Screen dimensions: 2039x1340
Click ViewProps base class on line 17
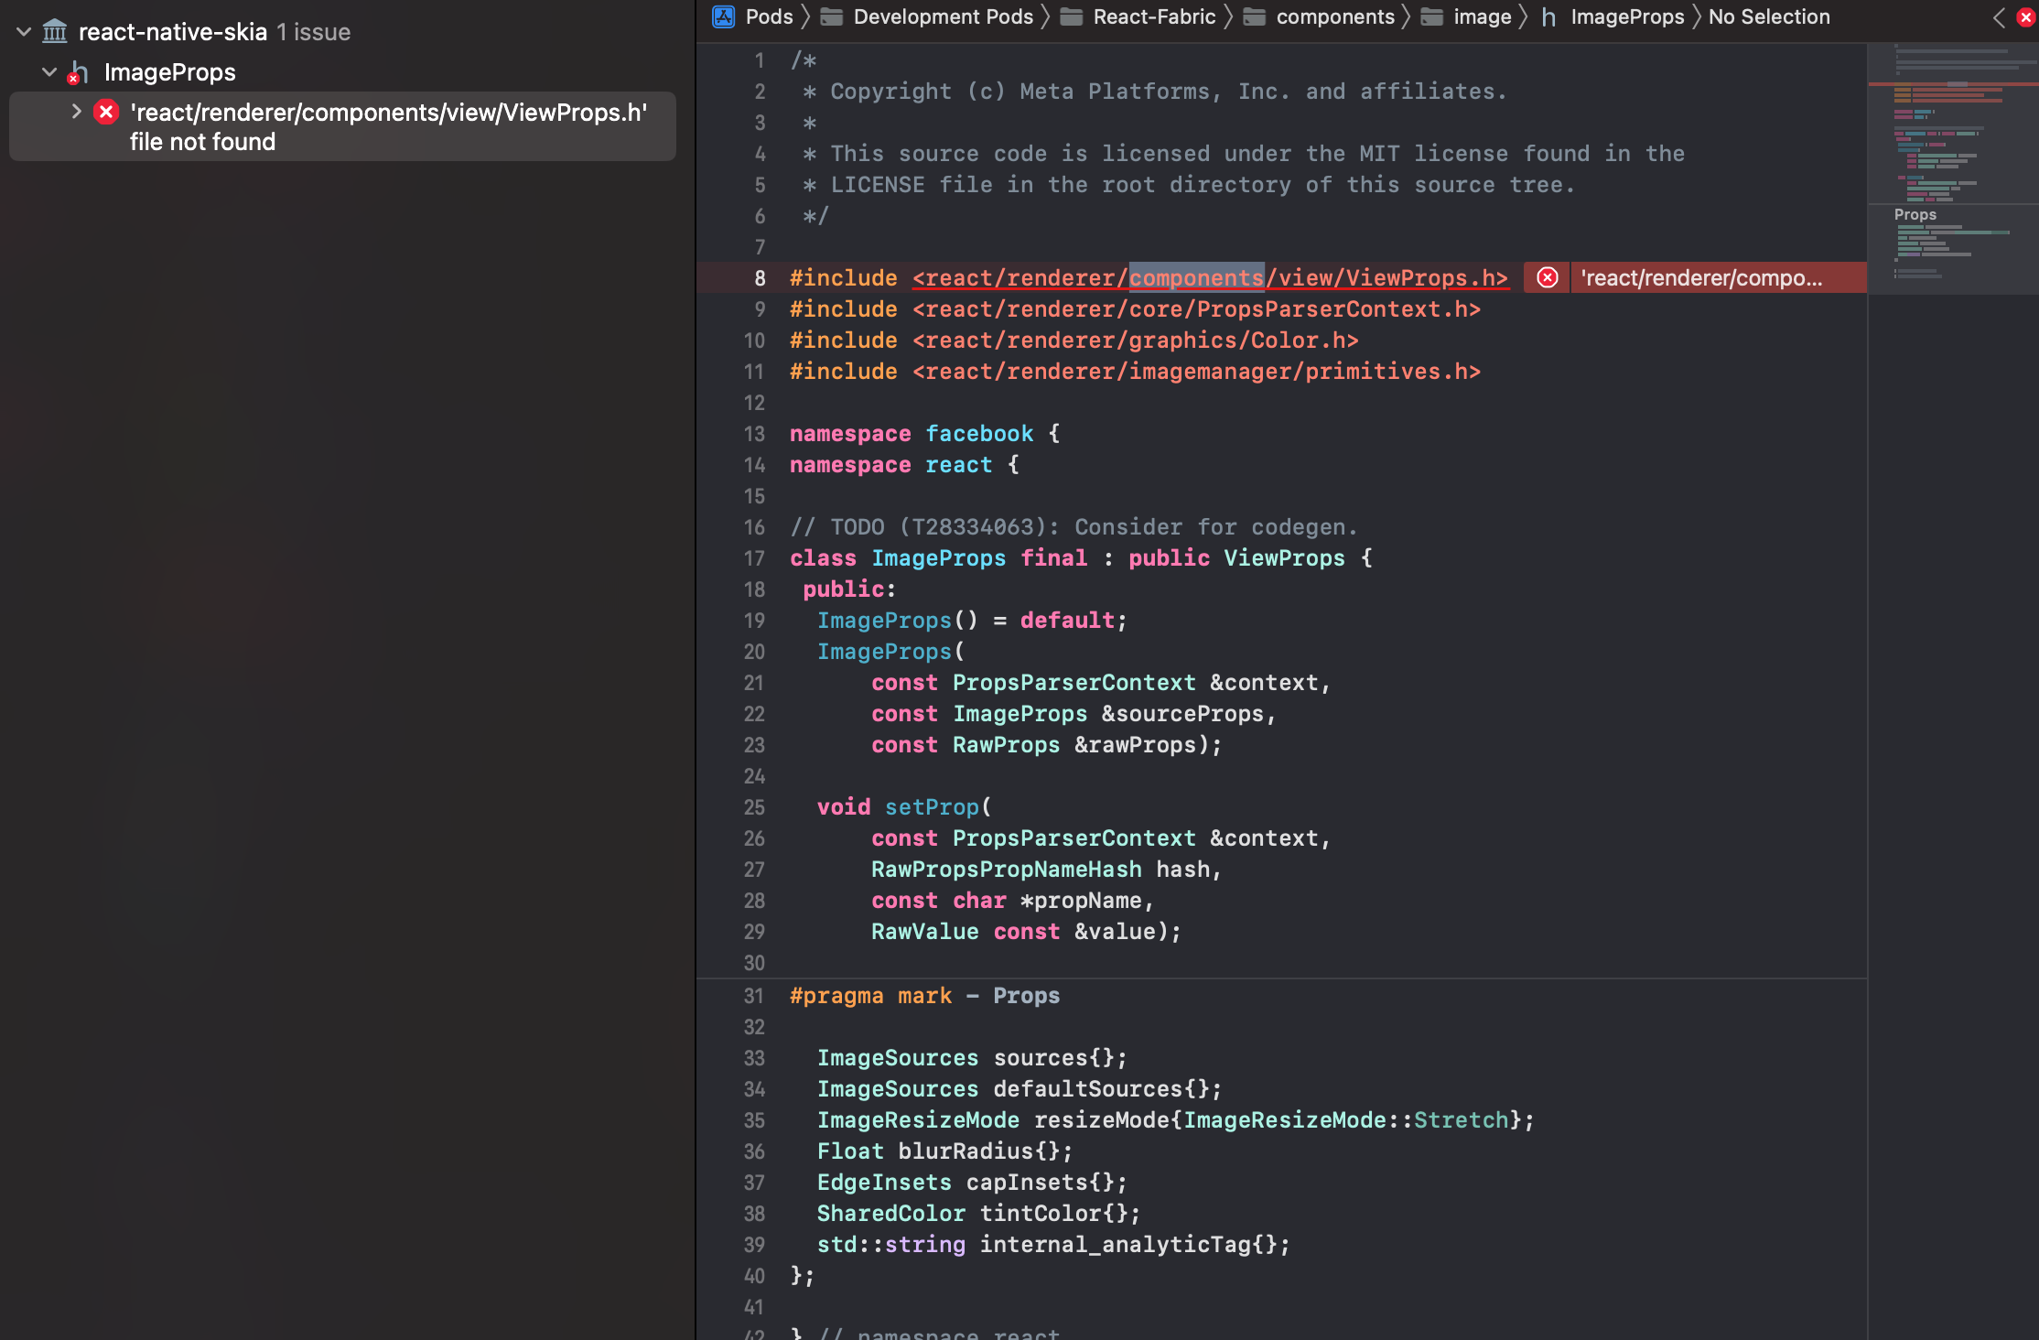click(x=1284, y=558)
